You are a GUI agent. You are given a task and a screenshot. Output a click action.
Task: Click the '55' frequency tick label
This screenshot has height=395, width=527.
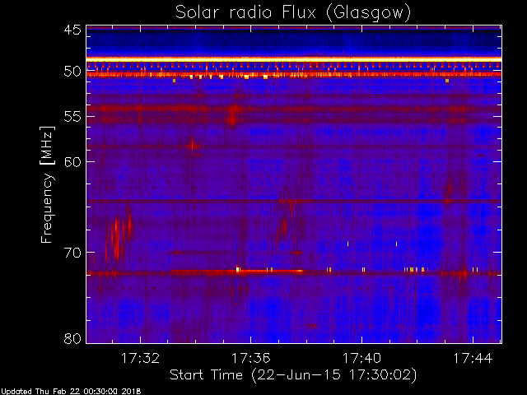pos(73,117)
